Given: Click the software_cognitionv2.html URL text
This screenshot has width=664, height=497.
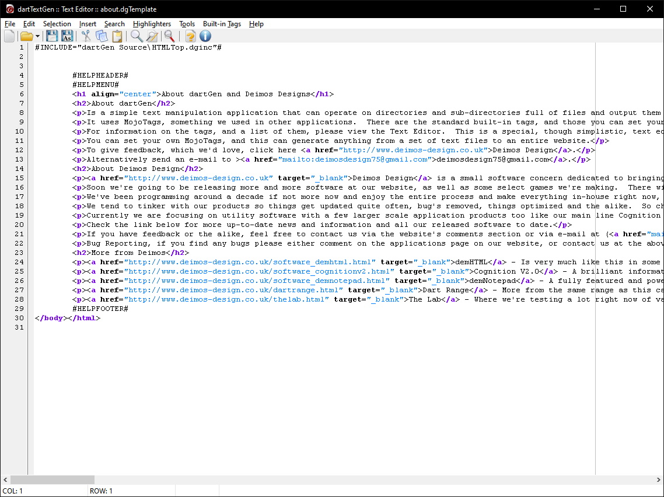Looking at the screenshot, I should pos(259,271).
